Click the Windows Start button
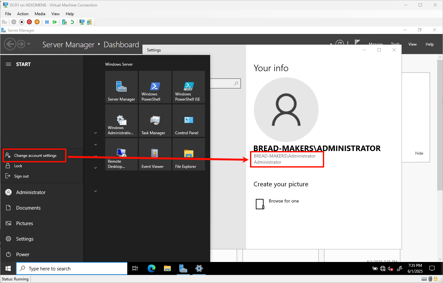 8,268
